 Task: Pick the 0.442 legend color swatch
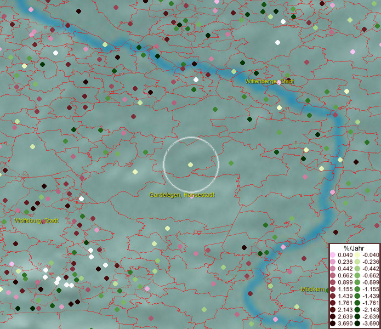(333, 269)
